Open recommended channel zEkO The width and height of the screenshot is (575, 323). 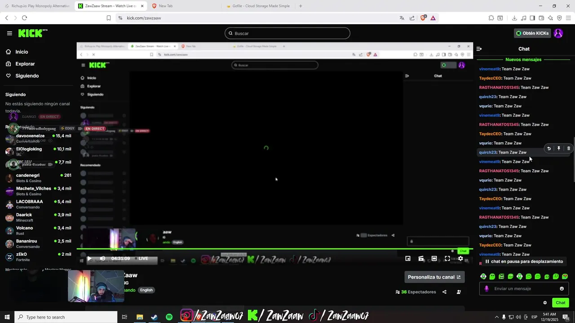38,257
